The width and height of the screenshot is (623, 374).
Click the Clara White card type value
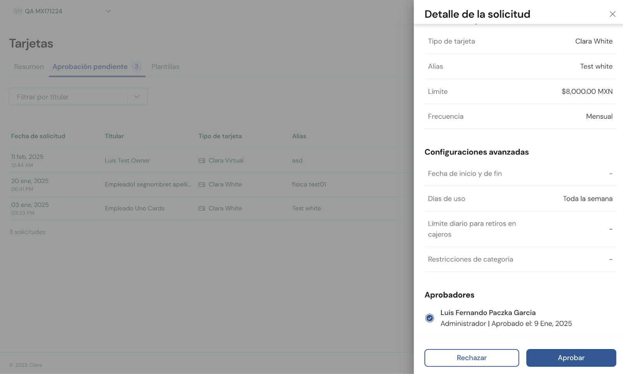click(594, 41)
